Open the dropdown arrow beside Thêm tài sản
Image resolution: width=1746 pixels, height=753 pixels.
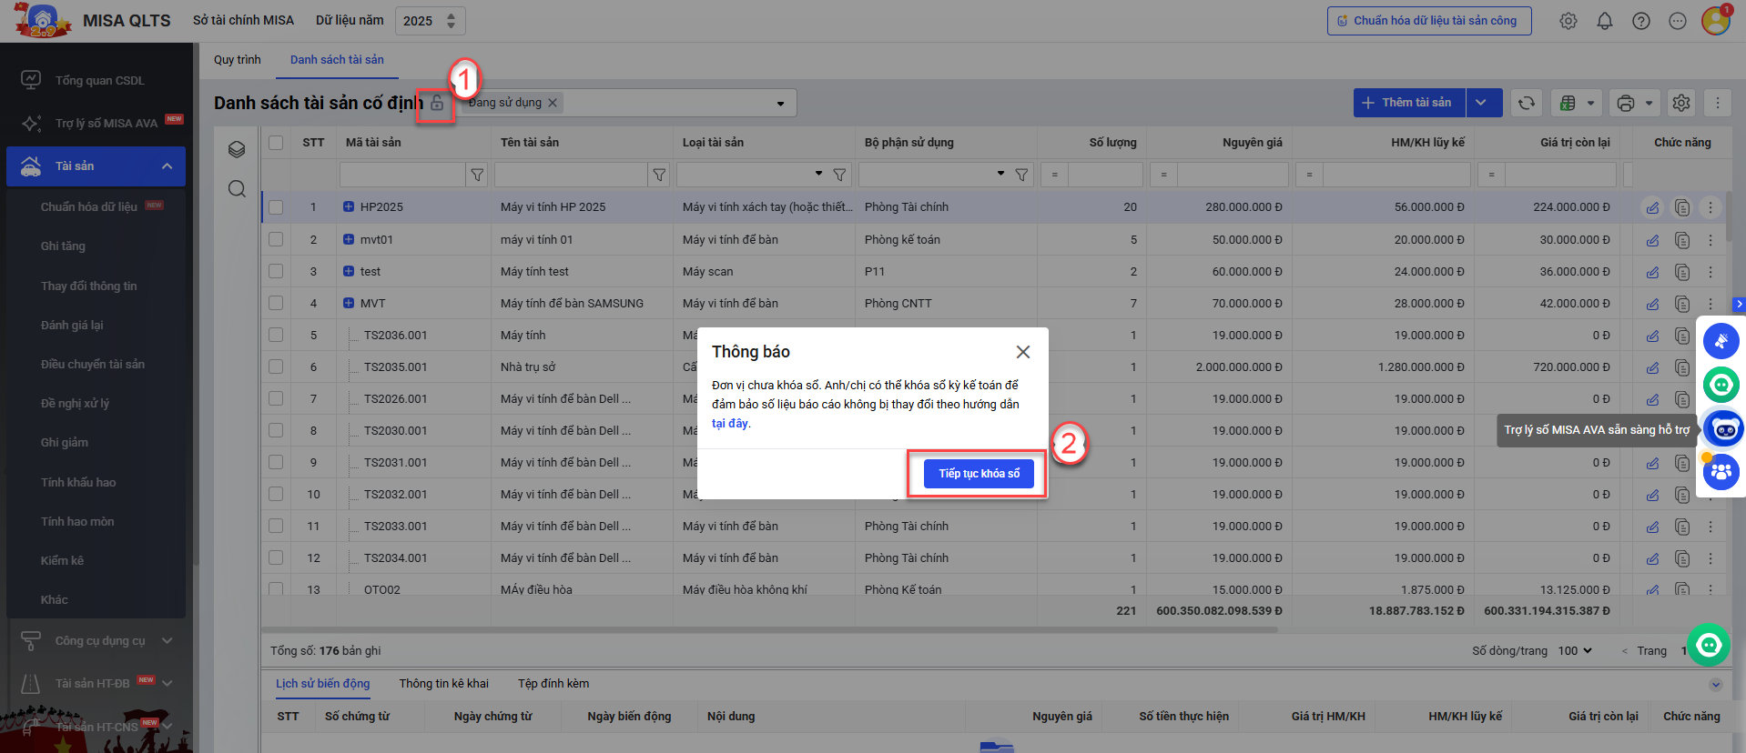[1482, 103]
